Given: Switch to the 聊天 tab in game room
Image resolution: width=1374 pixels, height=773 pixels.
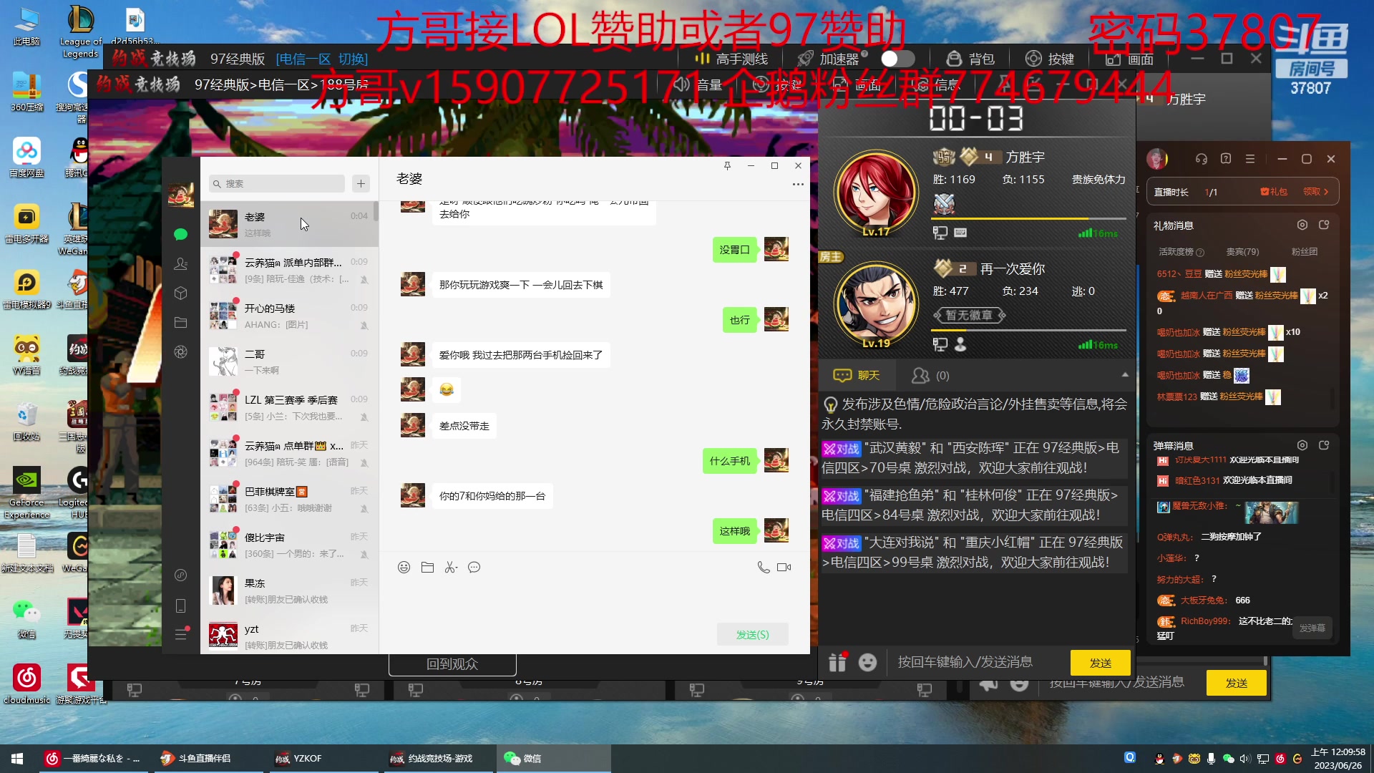Looking at the screenshot, I should (x=857, y=375).
